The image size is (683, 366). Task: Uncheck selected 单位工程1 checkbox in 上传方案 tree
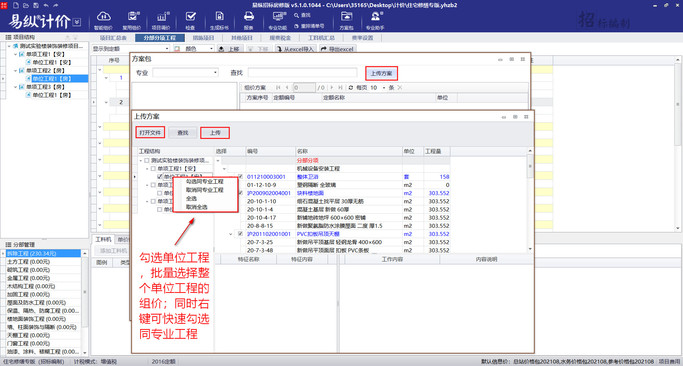[160, 177]
